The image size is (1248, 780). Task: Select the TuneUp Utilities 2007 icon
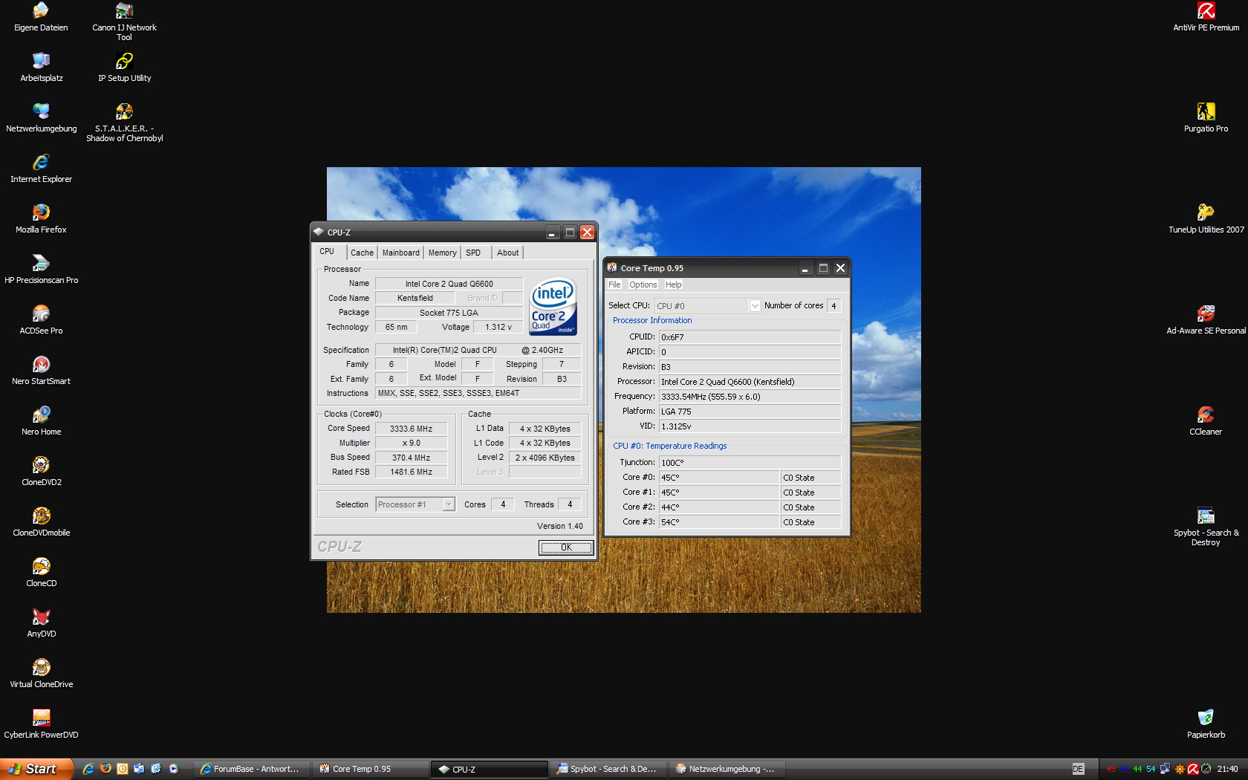click(1206, 212)
